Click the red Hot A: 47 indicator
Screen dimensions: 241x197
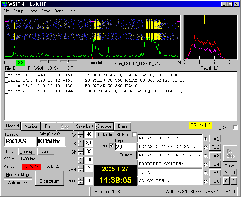coord(32,167)
